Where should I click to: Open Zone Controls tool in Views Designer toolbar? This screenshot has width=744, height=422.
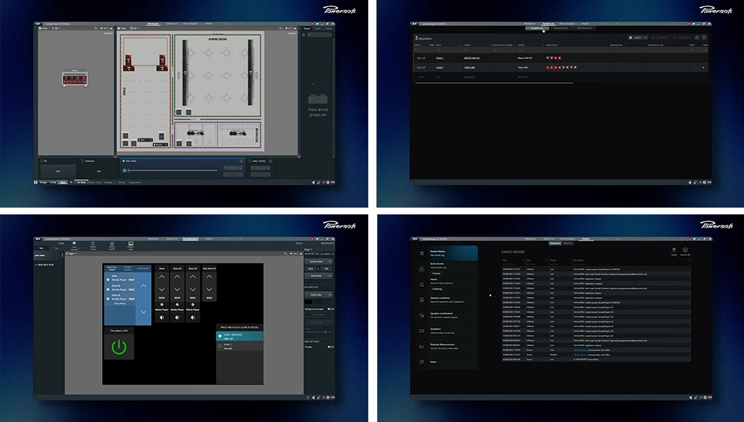click(74, 246)
